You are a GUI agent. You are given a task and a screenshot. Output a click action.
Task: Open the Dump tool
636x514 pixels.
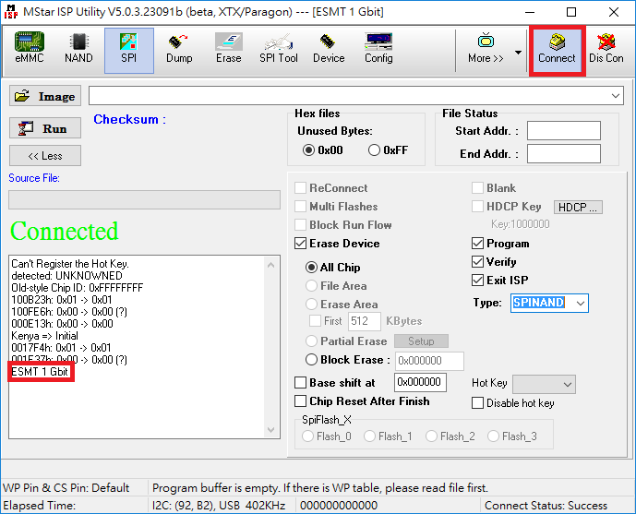(x=179, y=49)
